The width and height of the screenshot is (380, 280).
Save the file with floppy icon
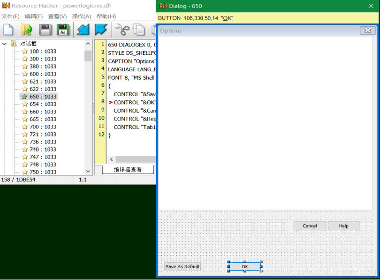(46, 30)
